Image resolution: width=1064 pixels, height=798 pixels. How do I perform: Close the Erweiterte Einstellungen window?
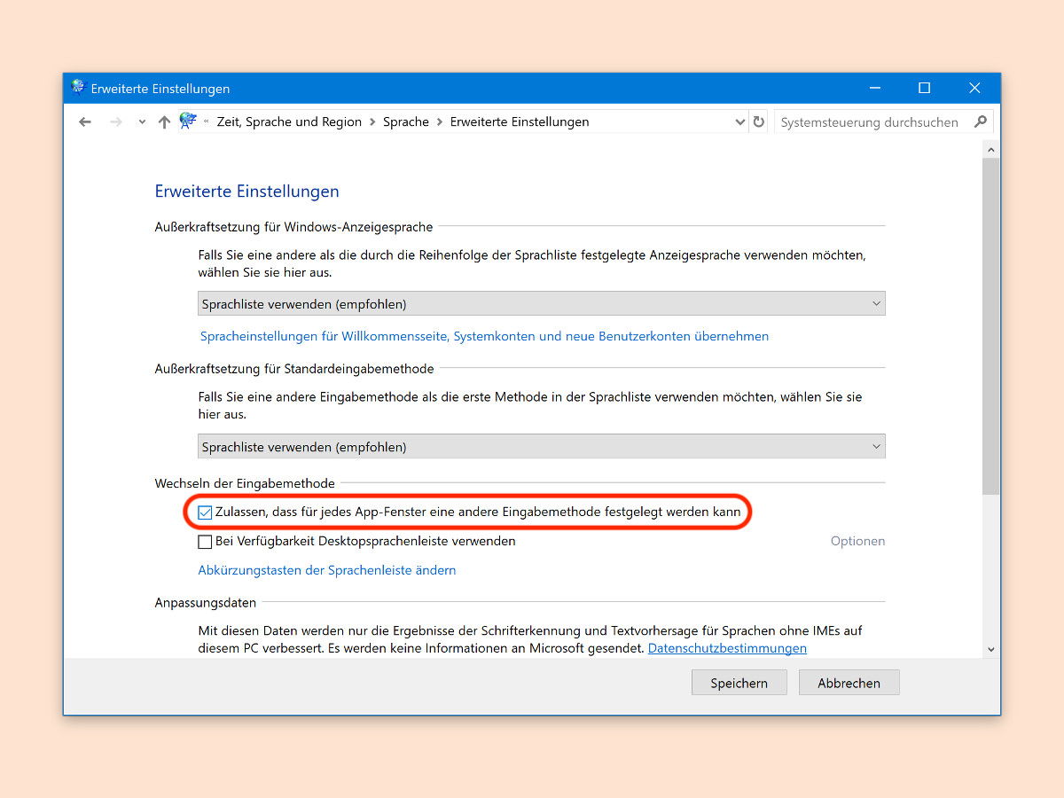pos(974,88)
